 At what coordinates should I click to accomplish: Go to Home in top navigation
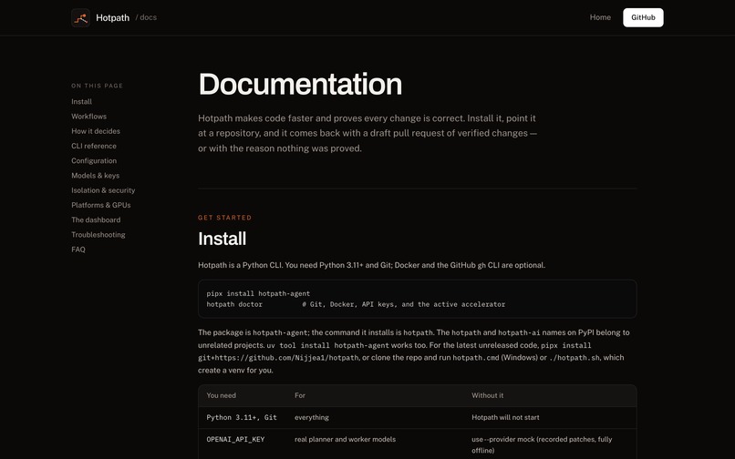600,17
